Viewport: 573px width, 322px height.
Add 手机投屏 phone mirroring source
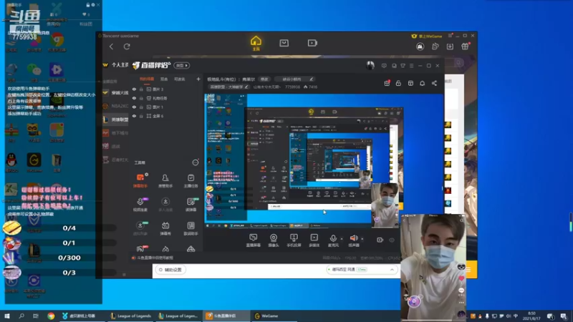point(294,240)
